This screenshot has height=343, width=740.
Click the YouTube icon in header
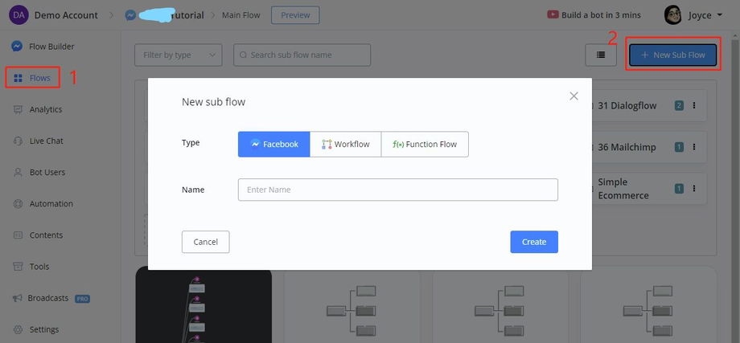coord(553,14)
